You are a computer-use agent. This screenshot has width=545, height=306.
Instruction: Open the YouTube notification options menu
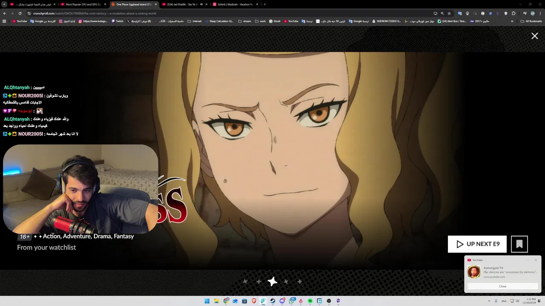pyautogui.click(x=527, y=260)
